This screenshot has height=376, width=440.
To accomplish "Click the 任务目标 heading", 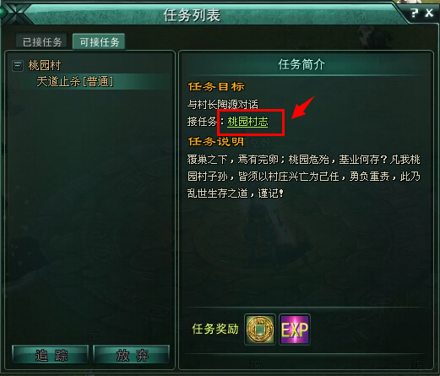I will (x=216, y=86).
